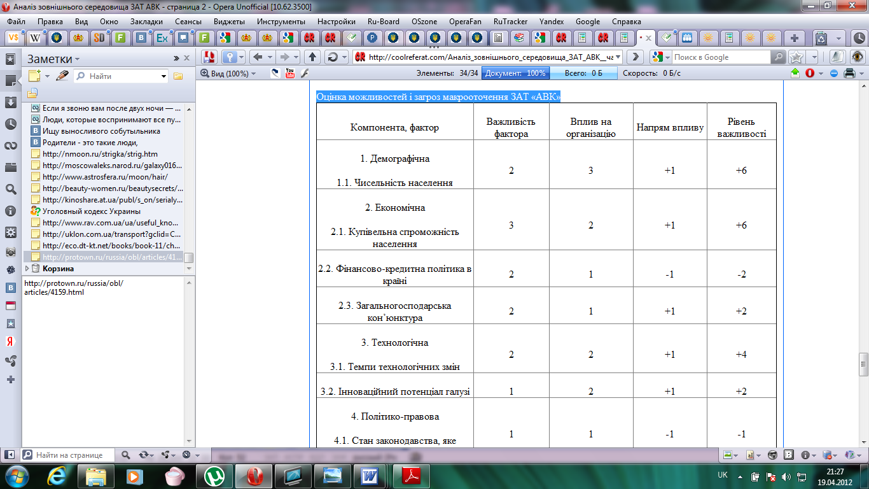The image size is (869, 489).
Task: Open address bar history dropdown
Action: pyautogui.click(x=618, y=57)
